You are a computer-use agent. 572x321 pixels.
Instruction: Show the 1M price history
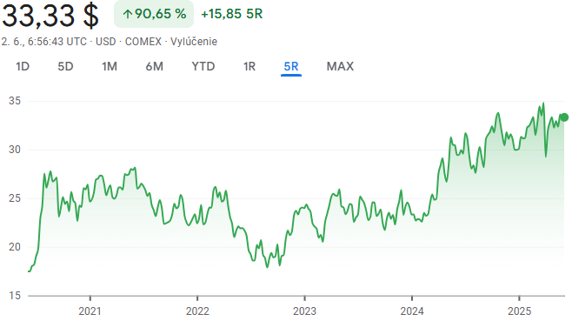[x=109, y=66]
